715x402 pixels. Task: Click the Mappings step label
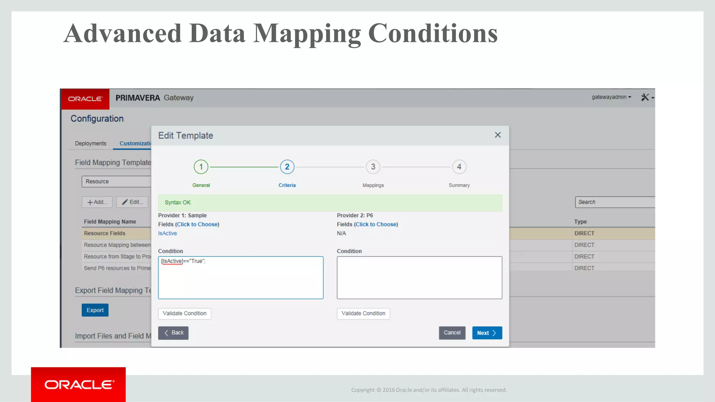click(373, 185)
